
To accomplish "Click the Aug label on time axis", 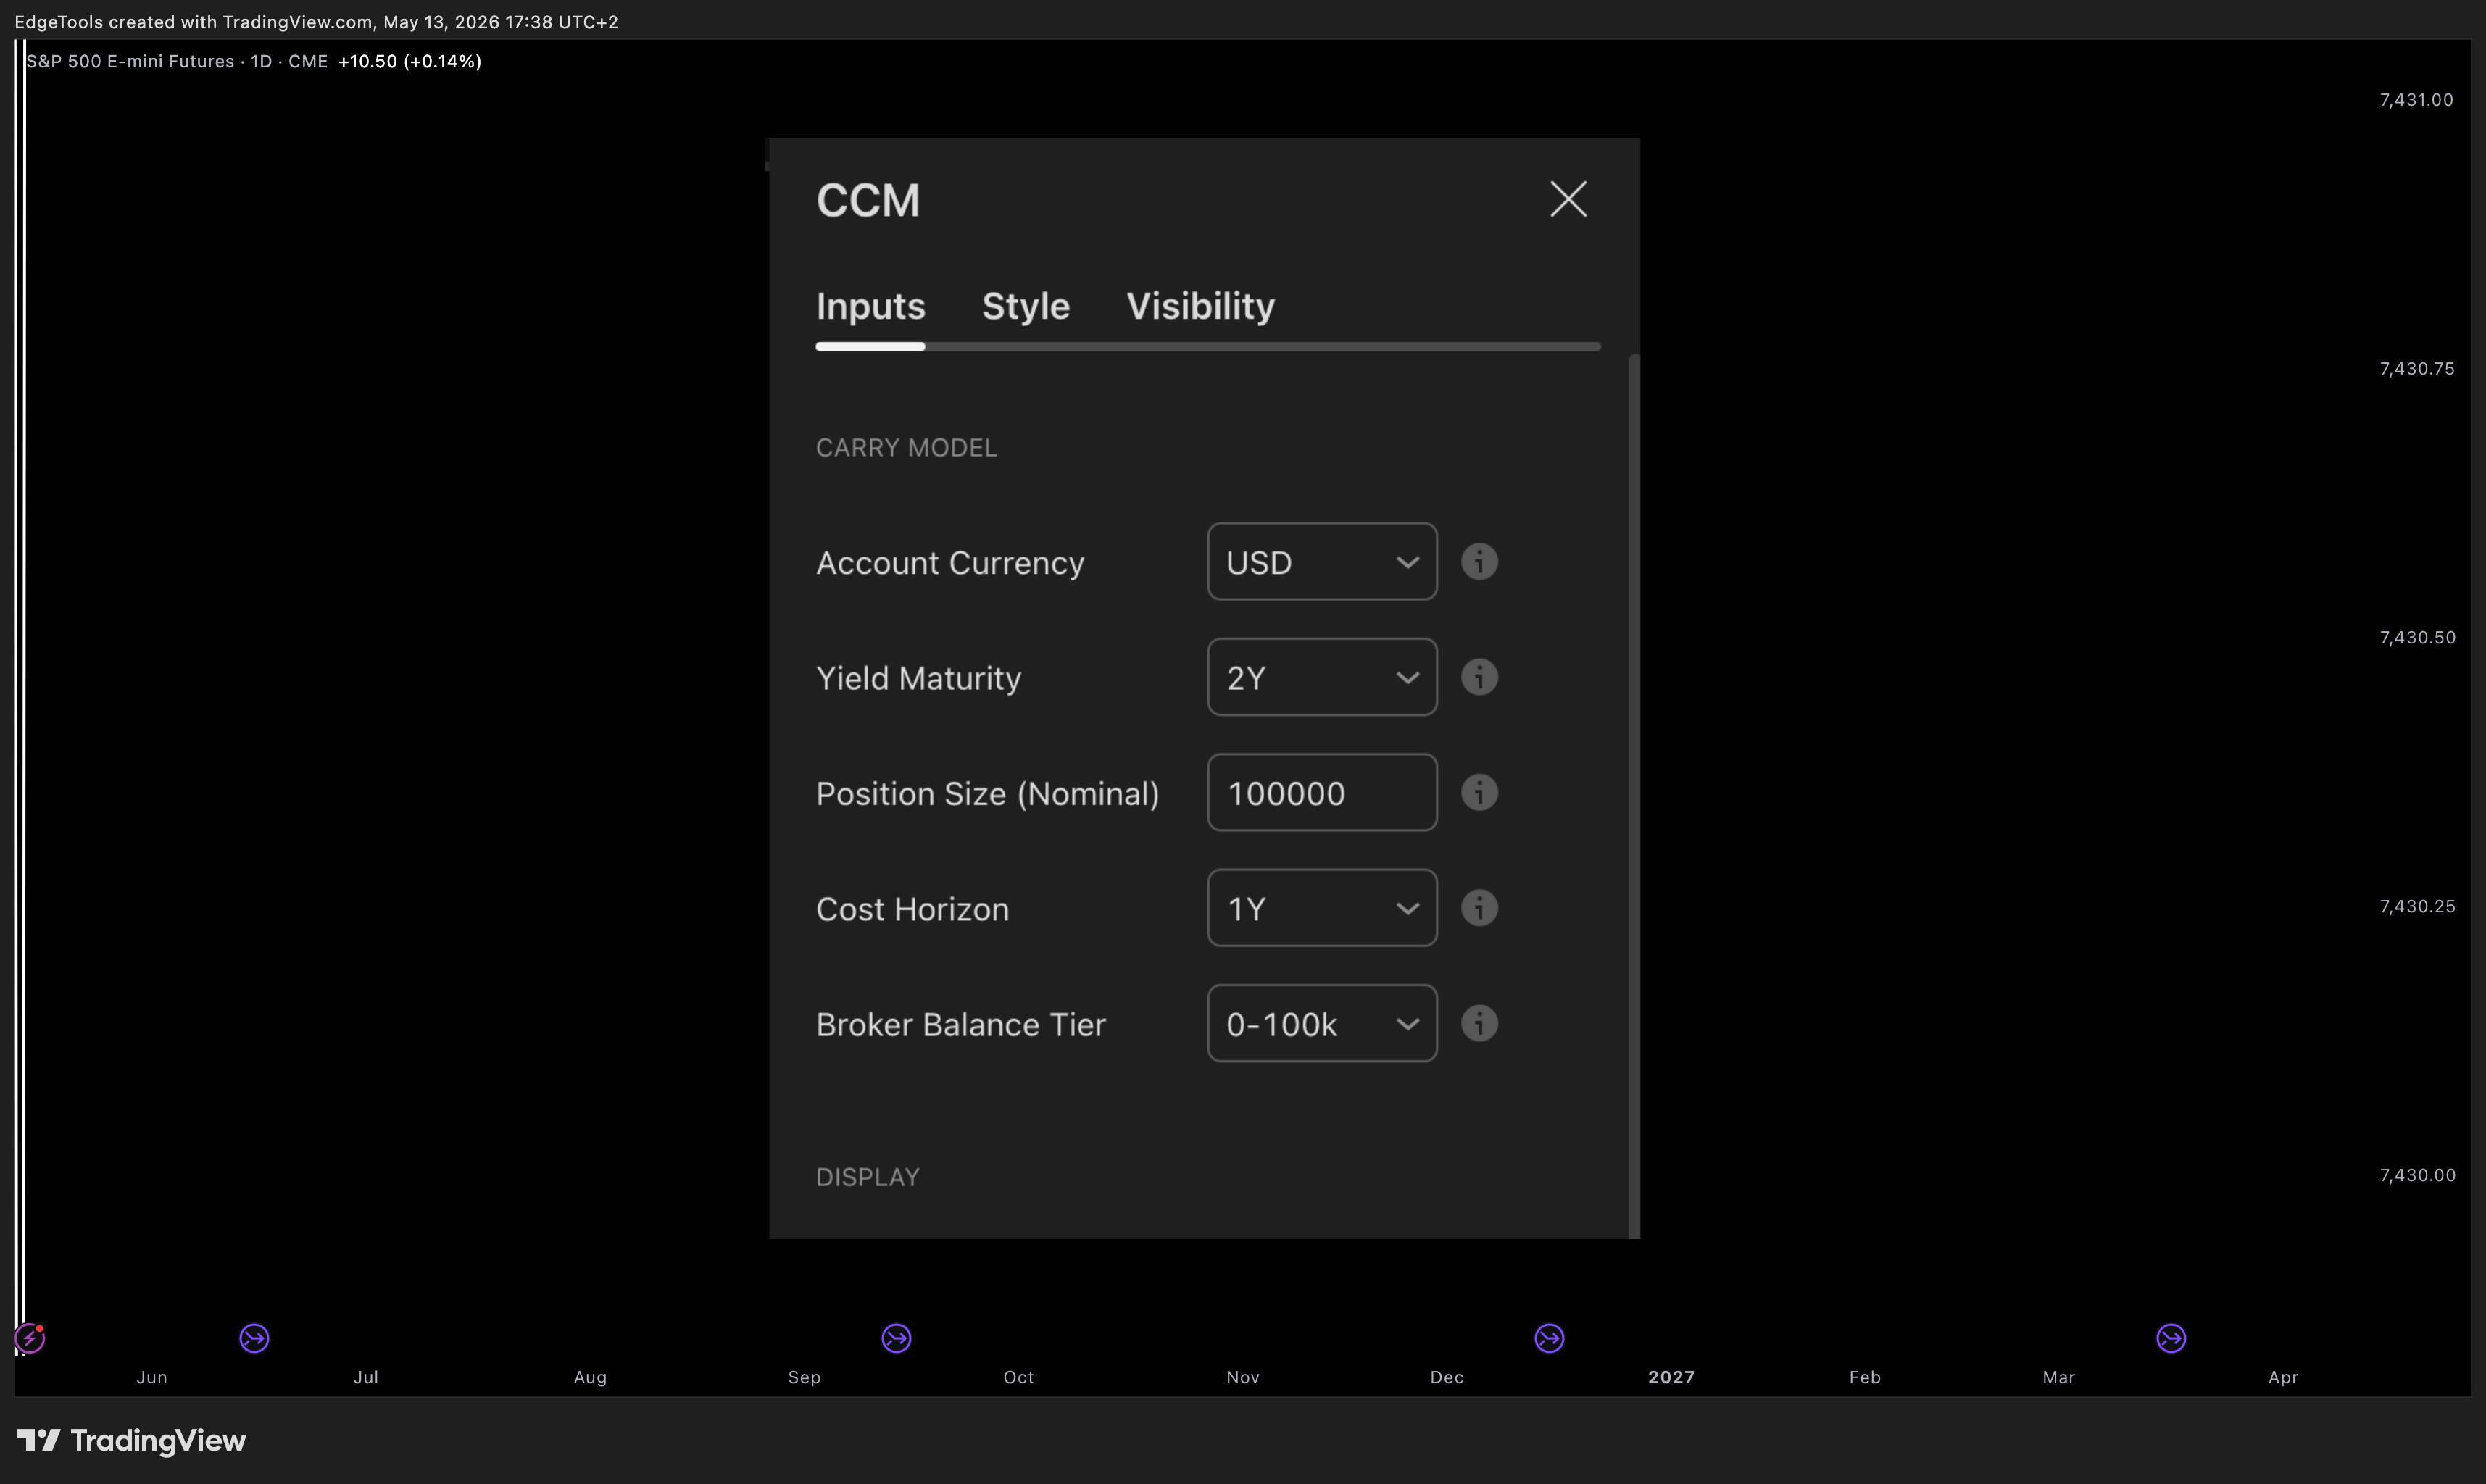I will [590, 1377].
